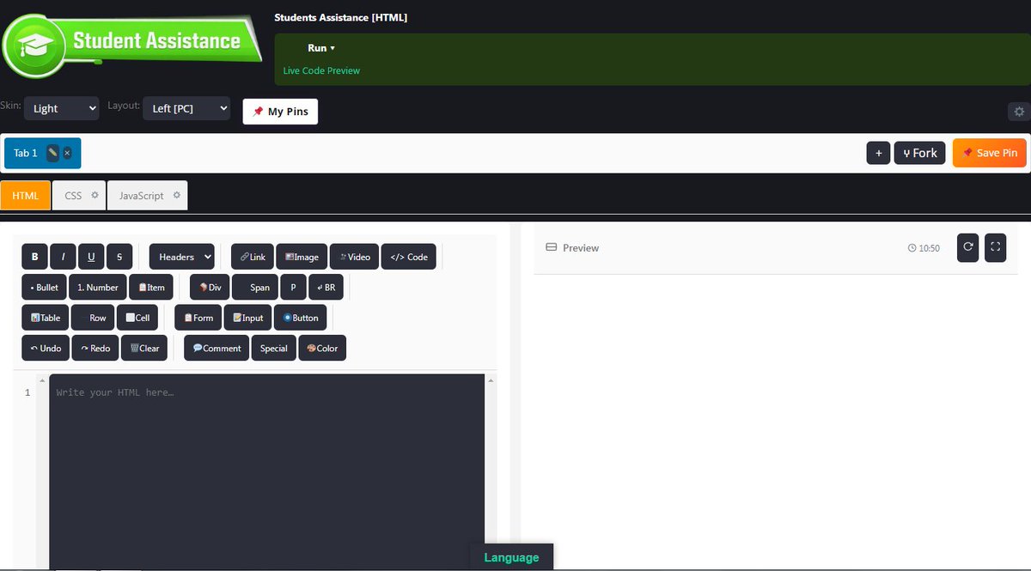Insert a Bullet list
This screenshot has width=1031, height=571.
pos(44,288)
